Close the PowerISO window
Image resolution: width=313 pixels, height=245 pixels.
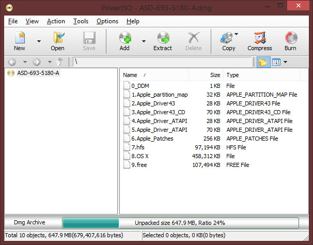coord(299,5)
